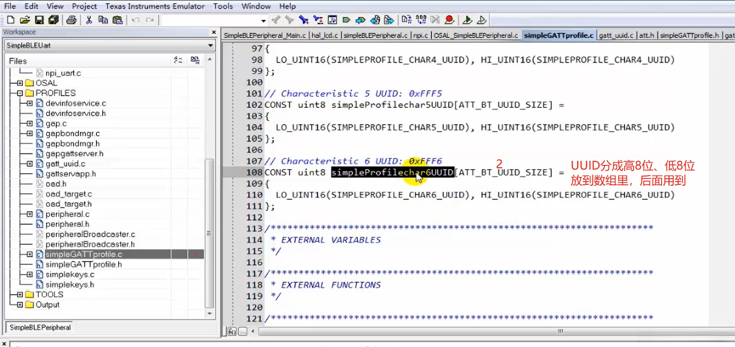The height and width of the screenshot is (347, 735).
Task: Click the Print icon in the toolbar
Action: [x=72, y=20]
